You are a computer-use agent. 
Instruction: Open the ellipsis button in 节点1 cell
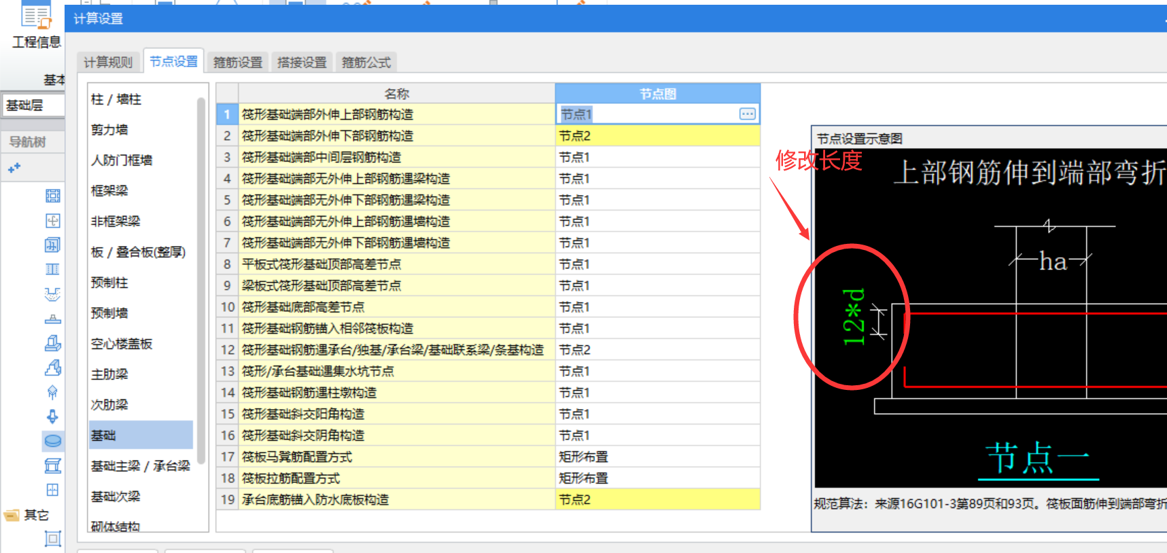pyautogui.click(x=747, y=114)
